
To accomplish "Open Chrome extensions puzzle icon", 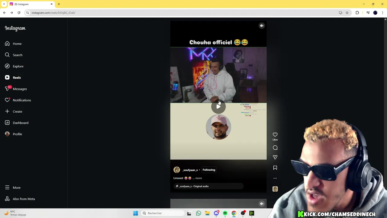I will pos(357,13).
